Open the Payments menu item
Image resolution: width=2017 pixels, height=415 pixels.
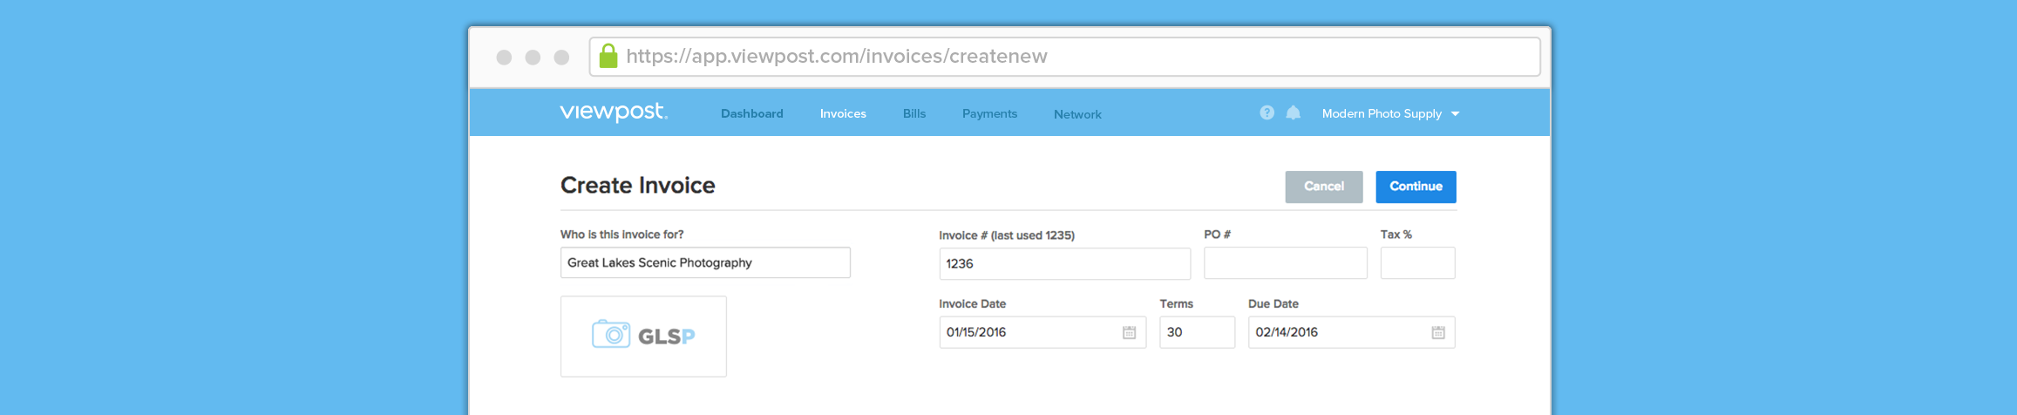pyautogui.click(x=989, y=113)
